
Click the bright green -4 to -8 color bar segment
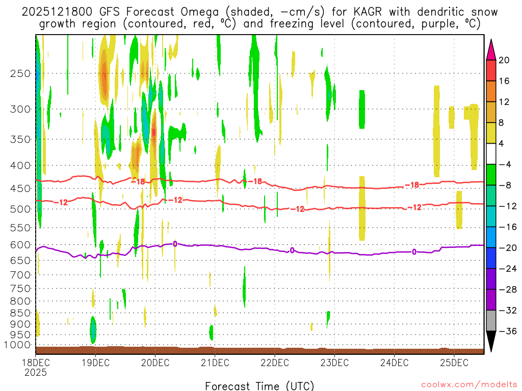(x=491, y=175)
